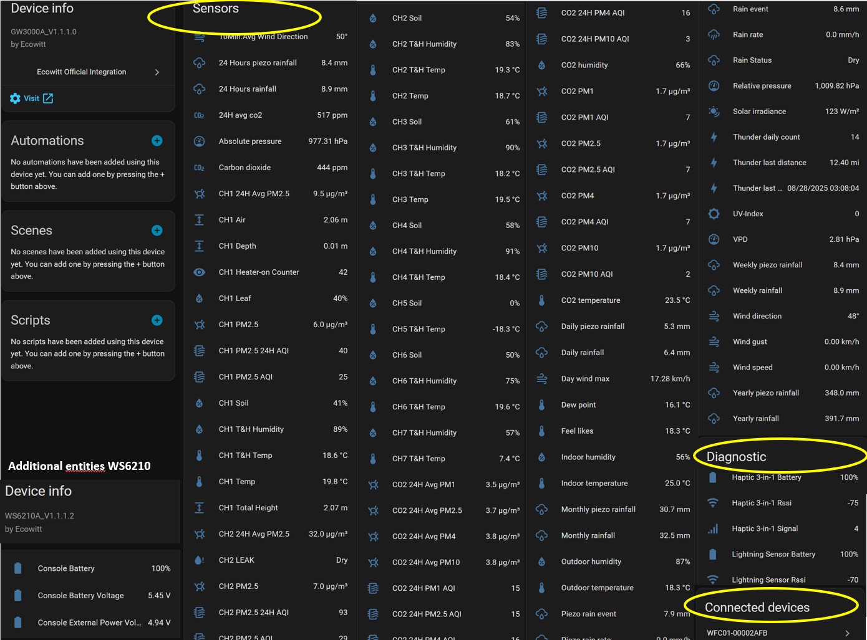The width and height of the screenshot is (867, 640).
Task: Click the 08/28/2025 03:08:04 timestamp
Action: click(823, 188)
